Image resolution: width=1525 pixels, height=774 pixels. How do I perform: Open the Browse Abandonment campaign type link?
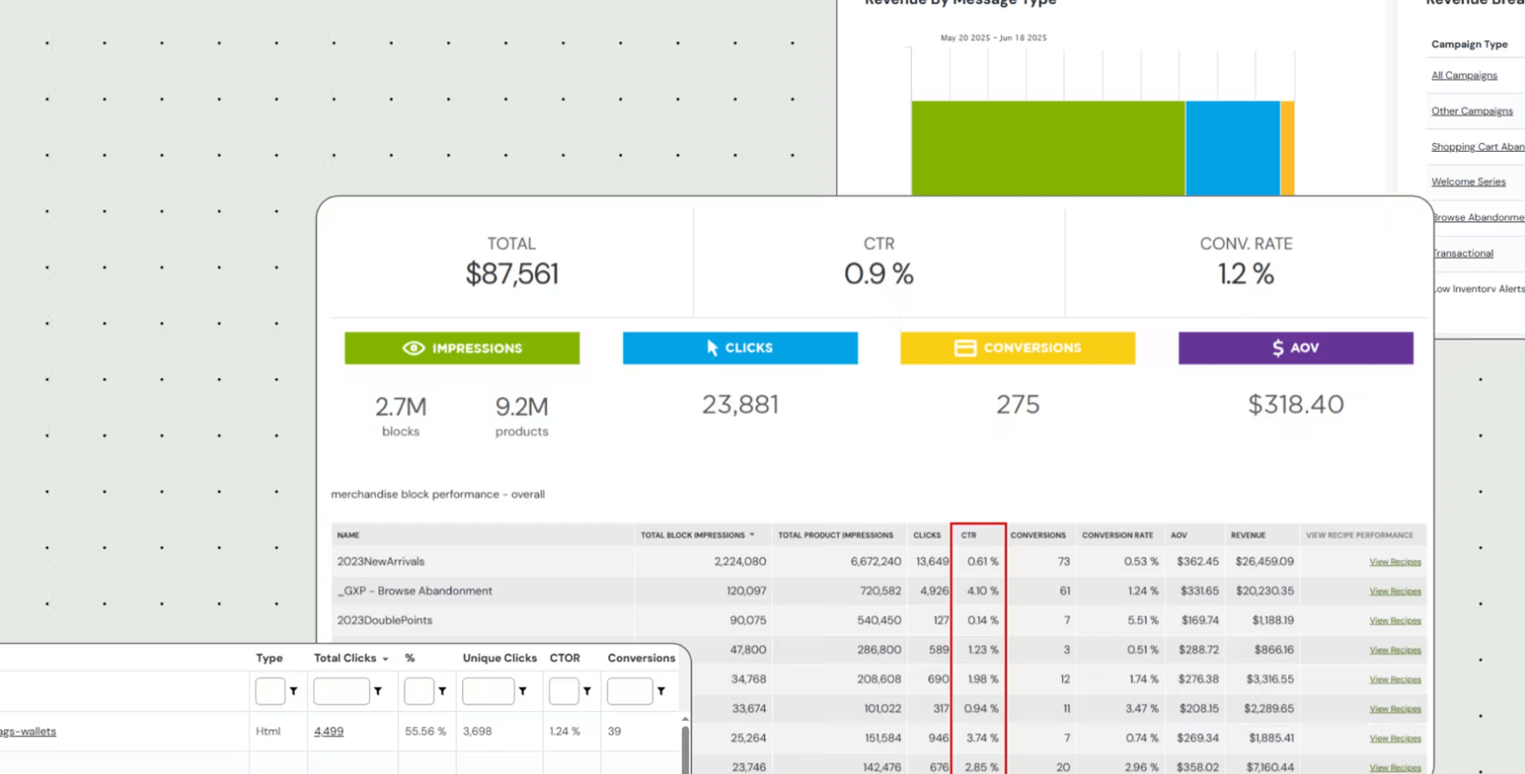[x=1478, y=217]
